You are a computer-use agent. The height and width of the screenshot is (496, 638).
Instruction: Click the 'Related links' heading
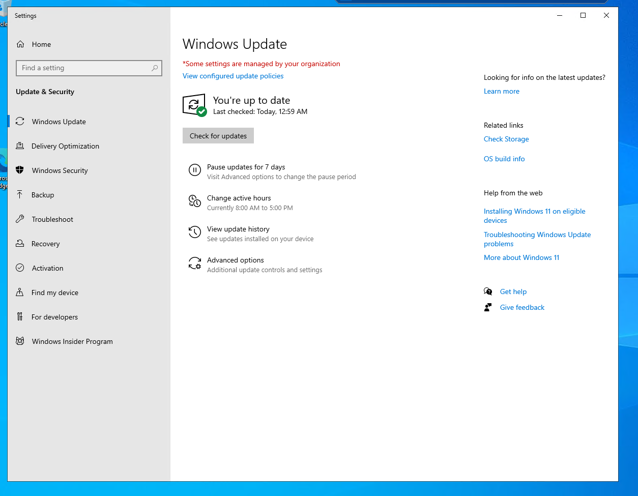pos(503,125)
